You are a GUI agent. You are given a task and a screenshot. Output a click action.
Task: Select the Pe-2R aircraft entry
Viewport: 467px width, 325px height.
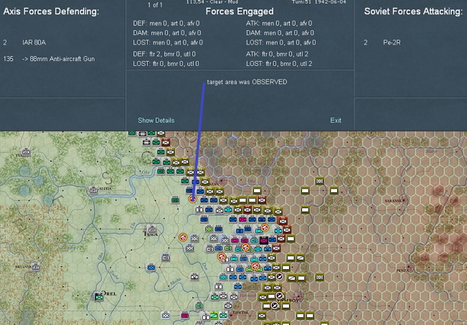tap(392, 42)
